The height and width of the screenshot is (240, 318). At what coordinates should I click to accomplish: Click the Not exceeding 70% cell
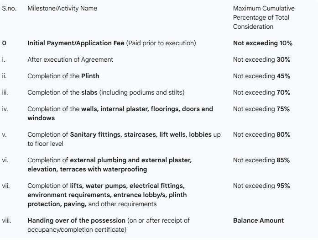261,92
